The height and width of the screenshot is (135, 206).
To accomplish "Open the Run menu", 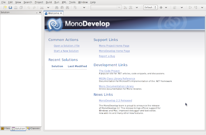I will [x=57, y=2].
